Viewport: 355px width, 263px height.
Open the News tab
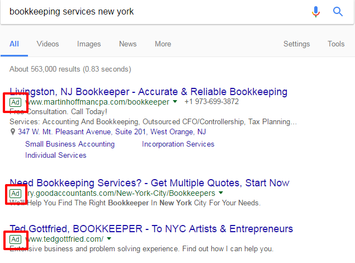[x=127, y=44]
